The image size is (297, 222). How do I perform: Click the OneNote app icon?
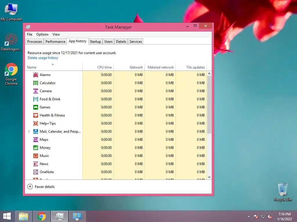coord(36,172)
